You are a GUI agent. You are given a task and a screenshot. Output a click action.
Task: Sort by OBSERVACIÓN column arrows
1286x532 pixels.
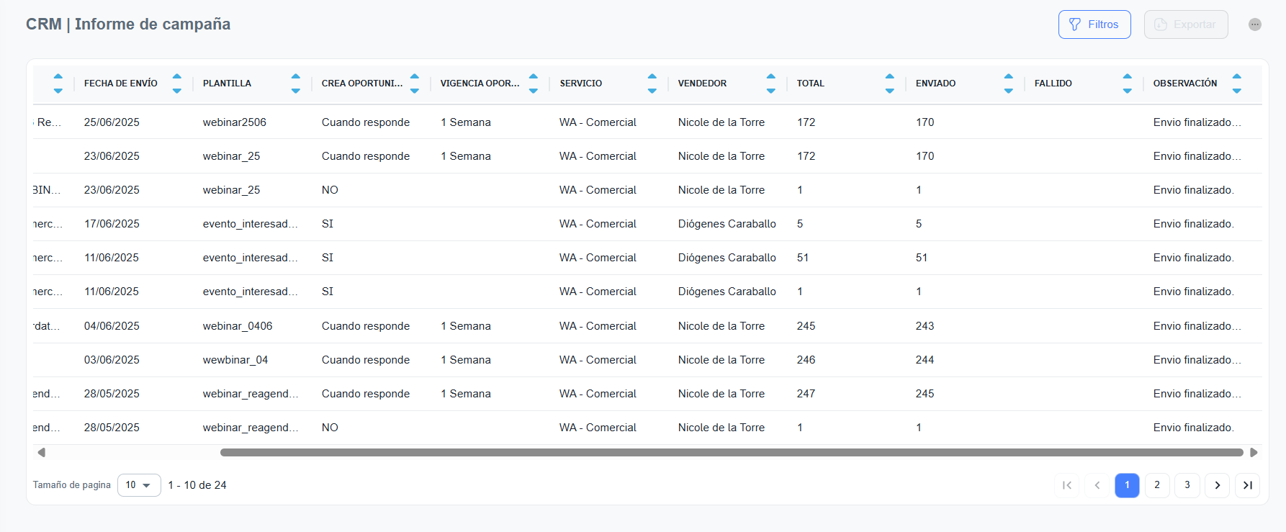(1237, 84)
